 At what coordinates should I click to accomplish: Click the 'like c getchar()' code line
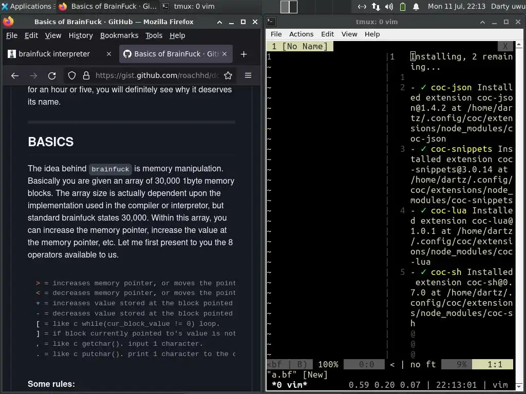click(119, 344)
